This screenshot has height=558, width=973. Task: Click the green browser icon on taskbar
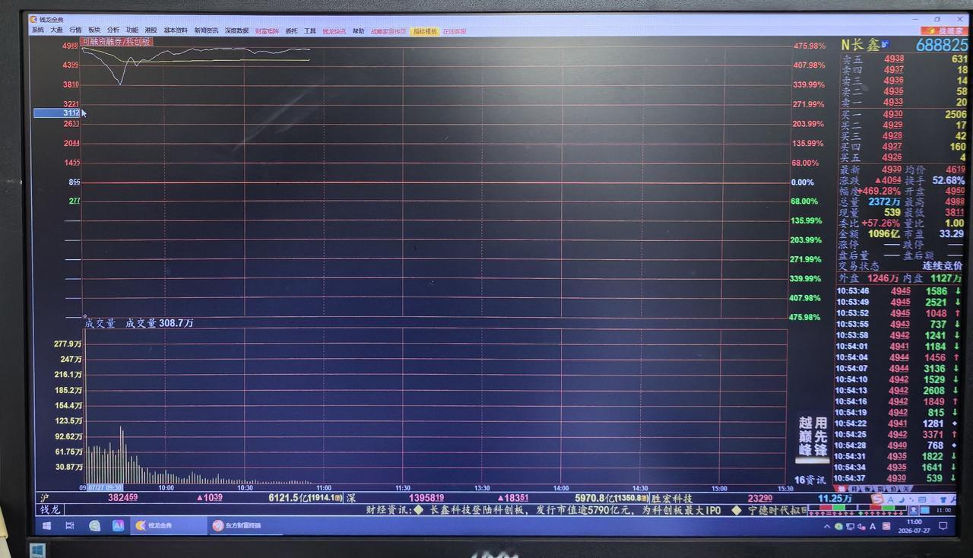(x=94, y=525)
